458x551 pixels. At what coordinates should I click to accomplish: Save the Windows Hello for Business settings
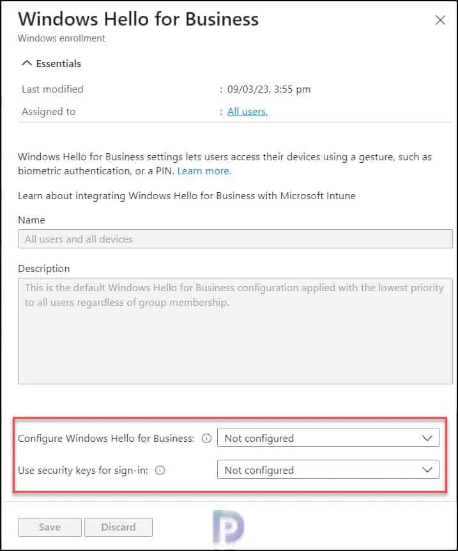(x=49, y=527)
